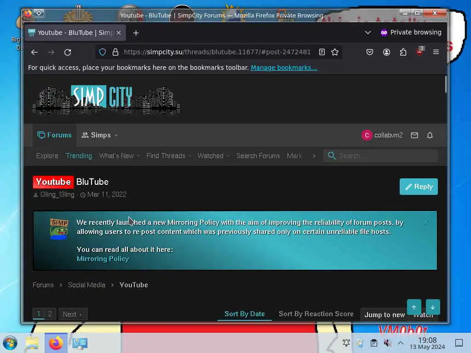
Task: Open the extensions puzzle icon
Action: coord(403,52)
